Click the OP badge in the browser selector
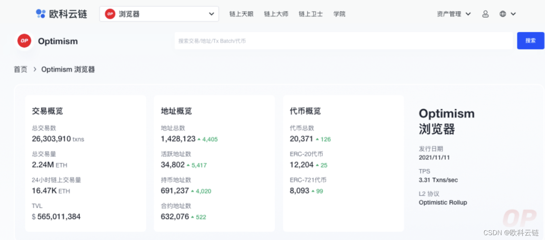This screenshot has height=240, width=545. click(110, 13)
